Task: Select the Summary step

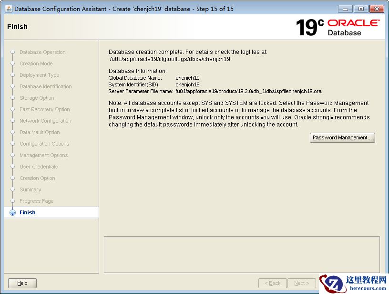Action: pyautogui.click(x=30, y=189)
